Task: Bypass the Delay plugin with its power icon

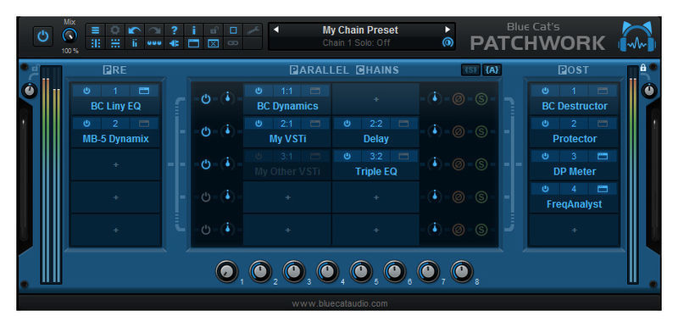Action: click(x=347, y=124)
